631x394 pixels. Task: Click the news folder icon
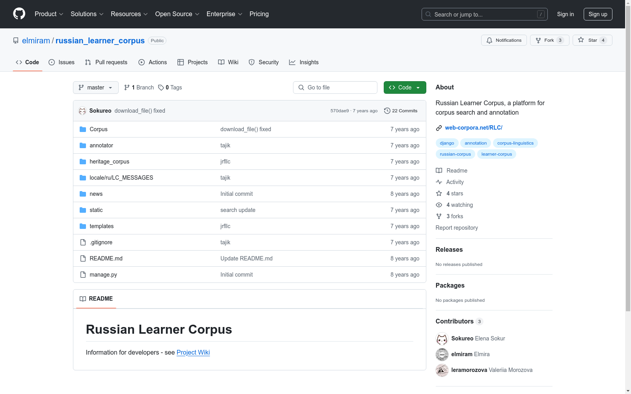coord(83,194)
